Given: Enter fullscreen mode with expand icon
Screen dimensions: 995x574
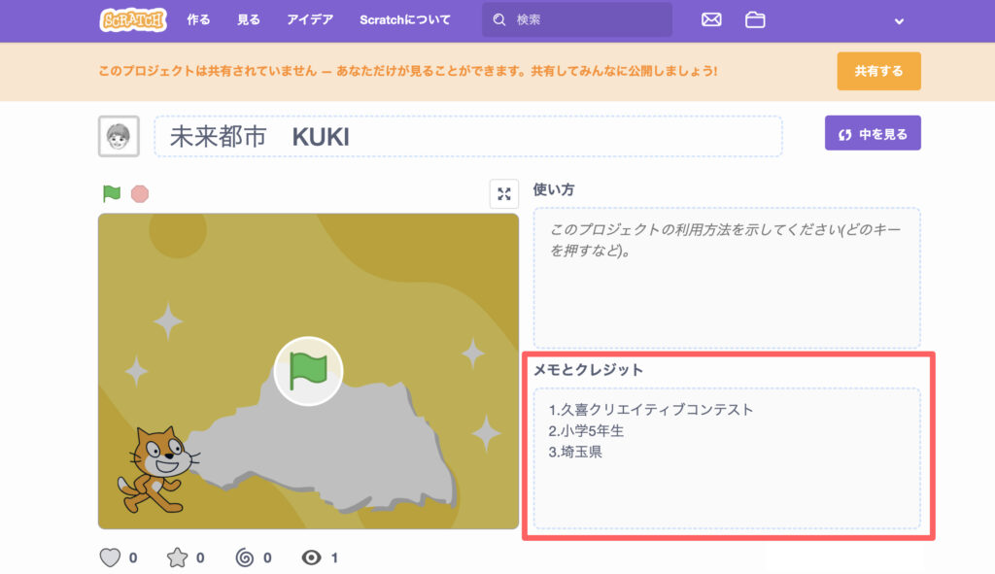Looking at the screenshot, I should [504, 194].
